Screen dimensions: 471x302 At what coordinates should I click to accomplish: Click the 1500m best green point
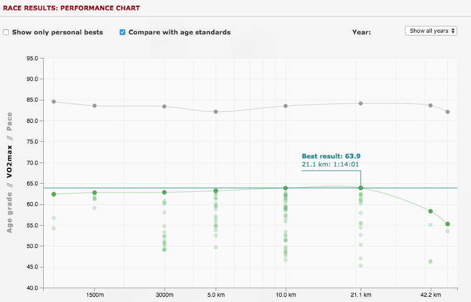click(95, 192)
